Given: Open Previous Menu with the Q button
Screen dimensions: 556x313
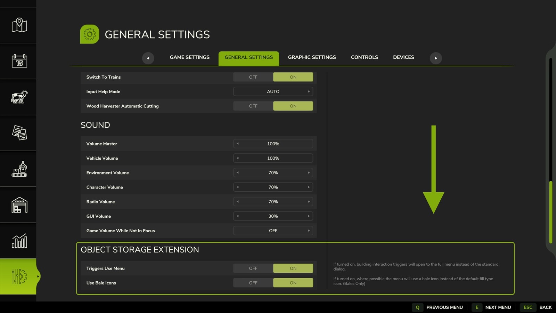Looking at the screenshot, I should point(417,307).
